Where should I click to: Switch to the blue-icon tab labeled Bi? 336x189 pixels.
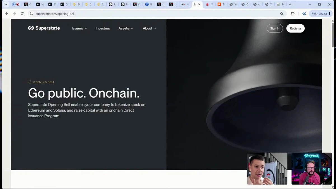149,4
